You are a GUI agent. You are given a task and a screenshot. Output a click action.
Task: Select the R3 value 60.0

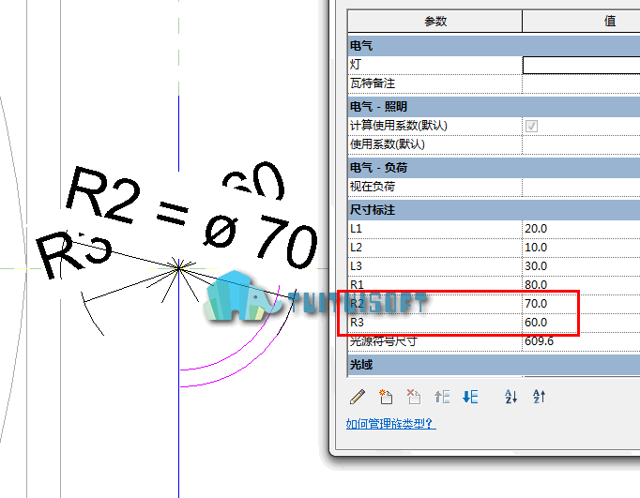(536, 323)
